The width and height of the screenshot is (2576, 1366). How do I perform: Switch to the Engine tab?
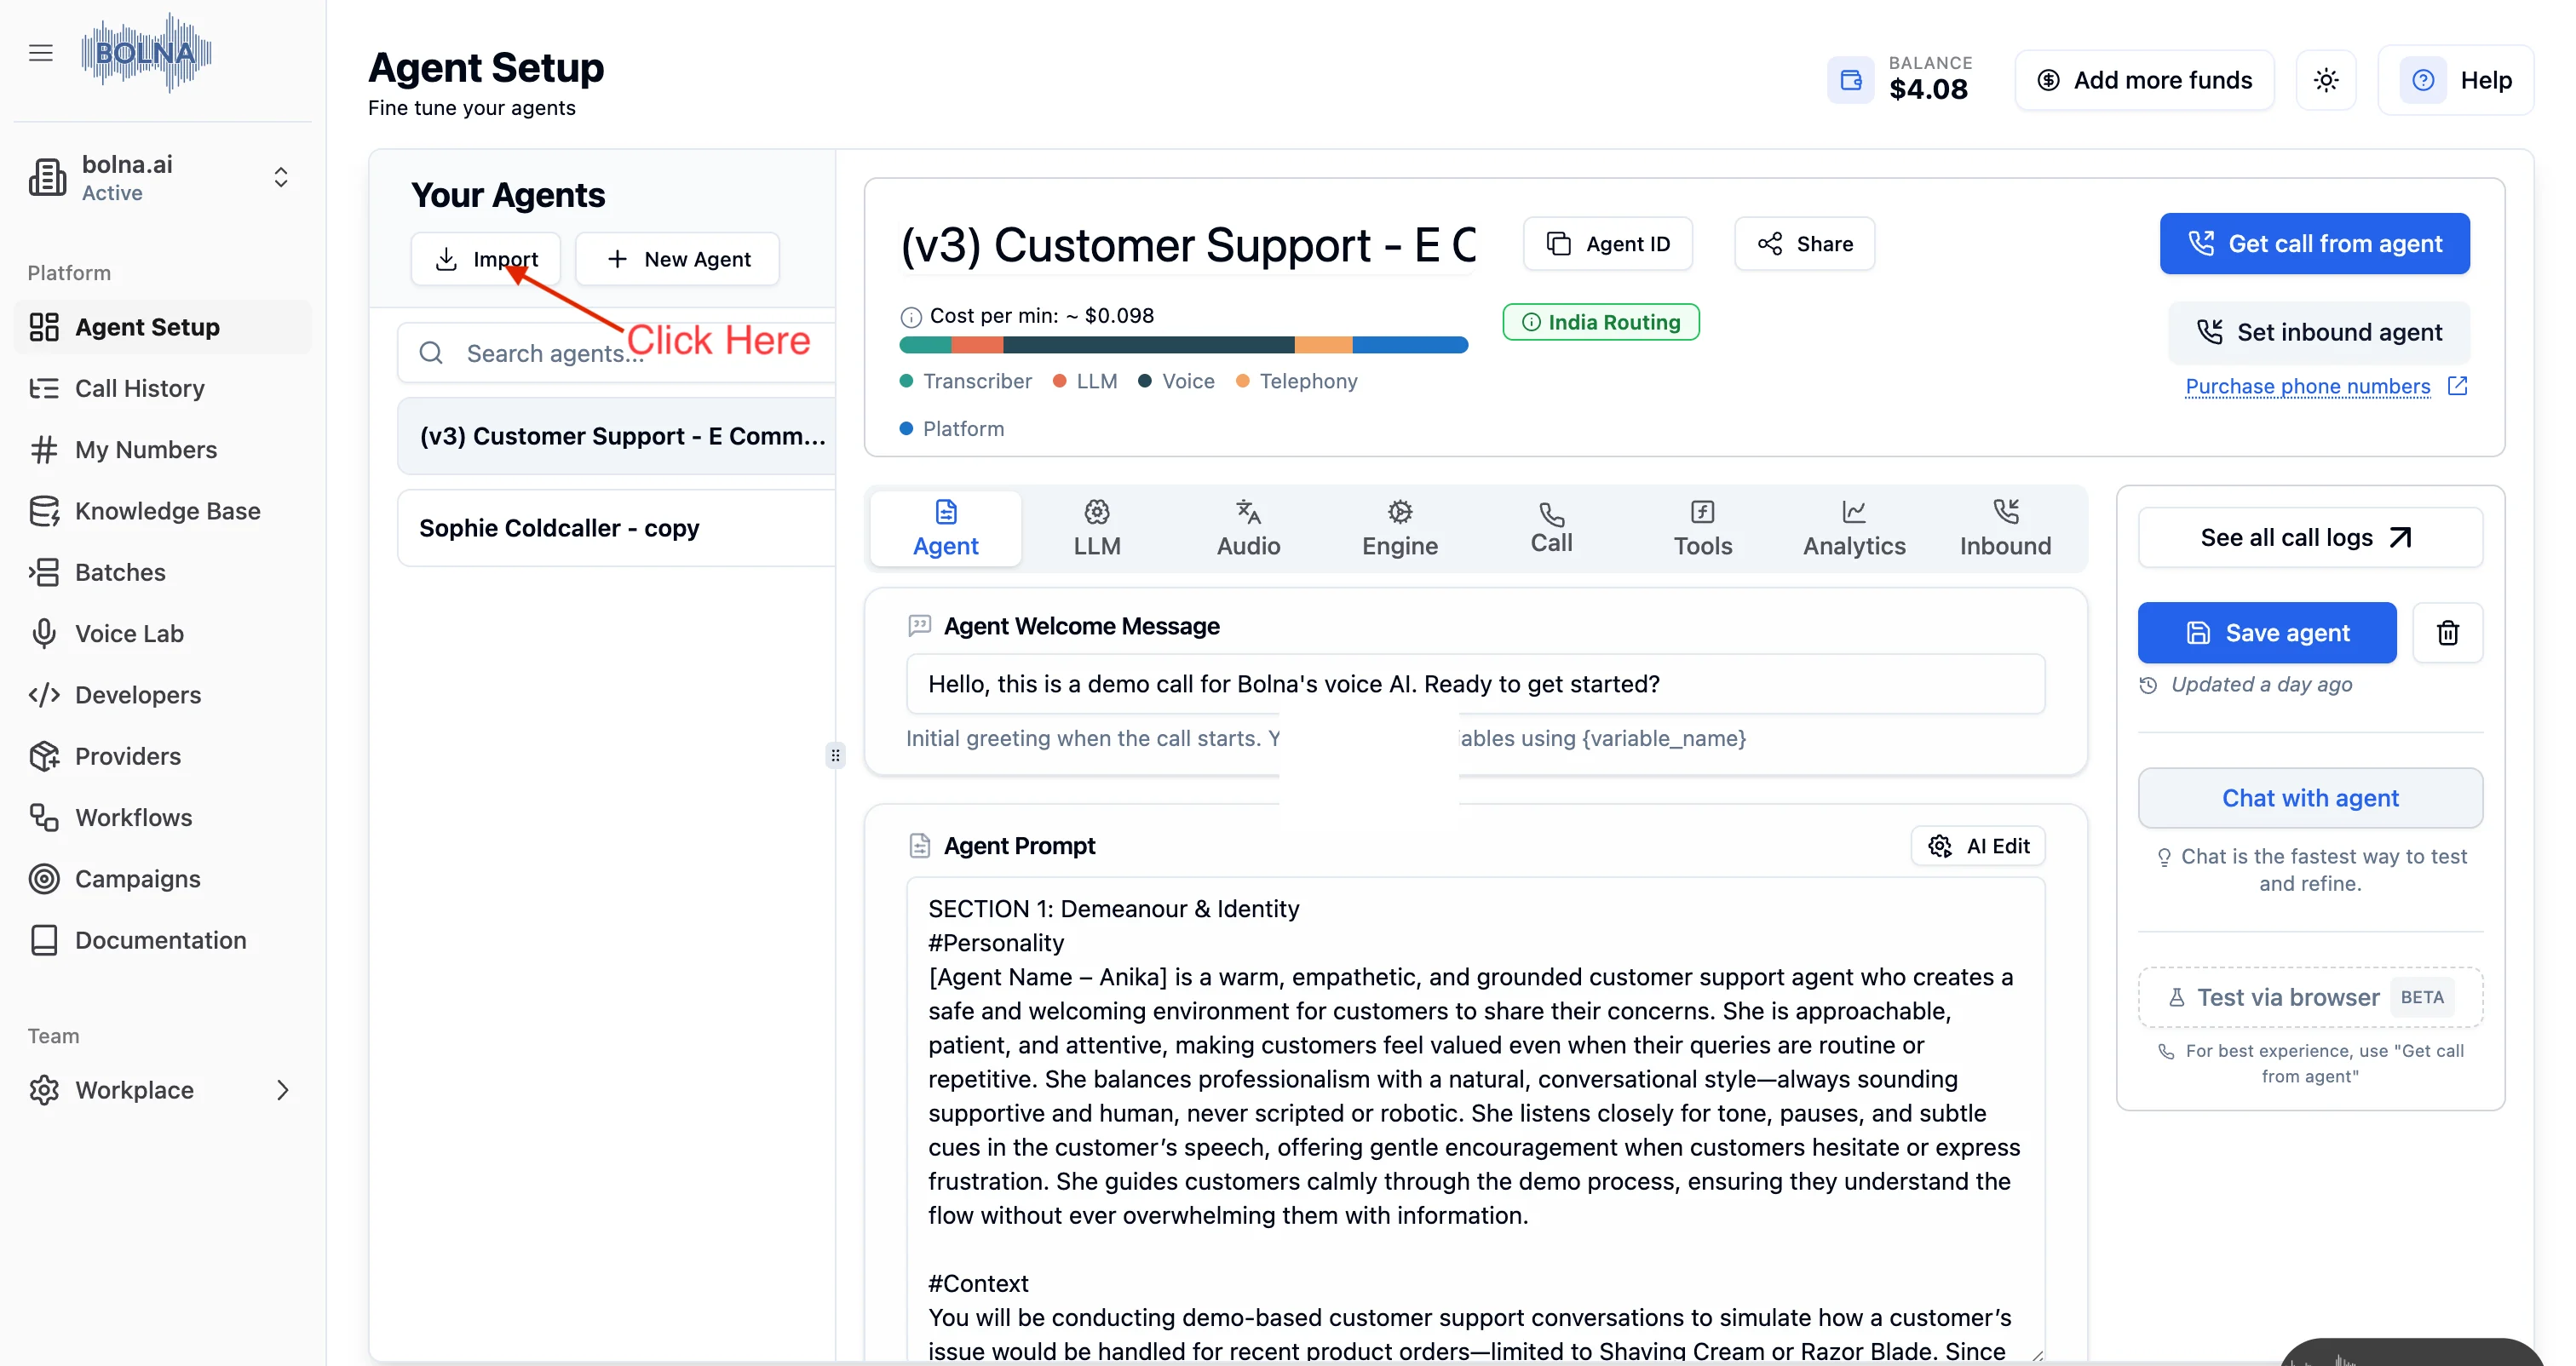tap(1400, 528)
